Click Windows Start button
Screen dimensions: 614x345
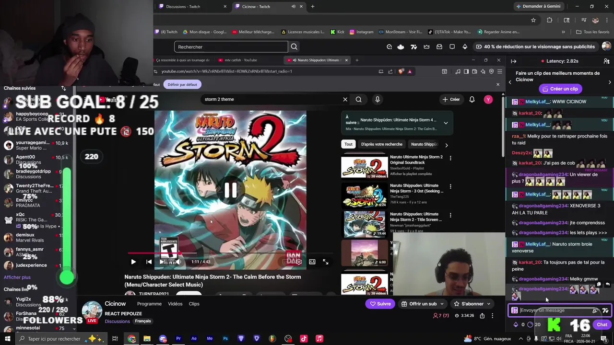coord(7,339)
